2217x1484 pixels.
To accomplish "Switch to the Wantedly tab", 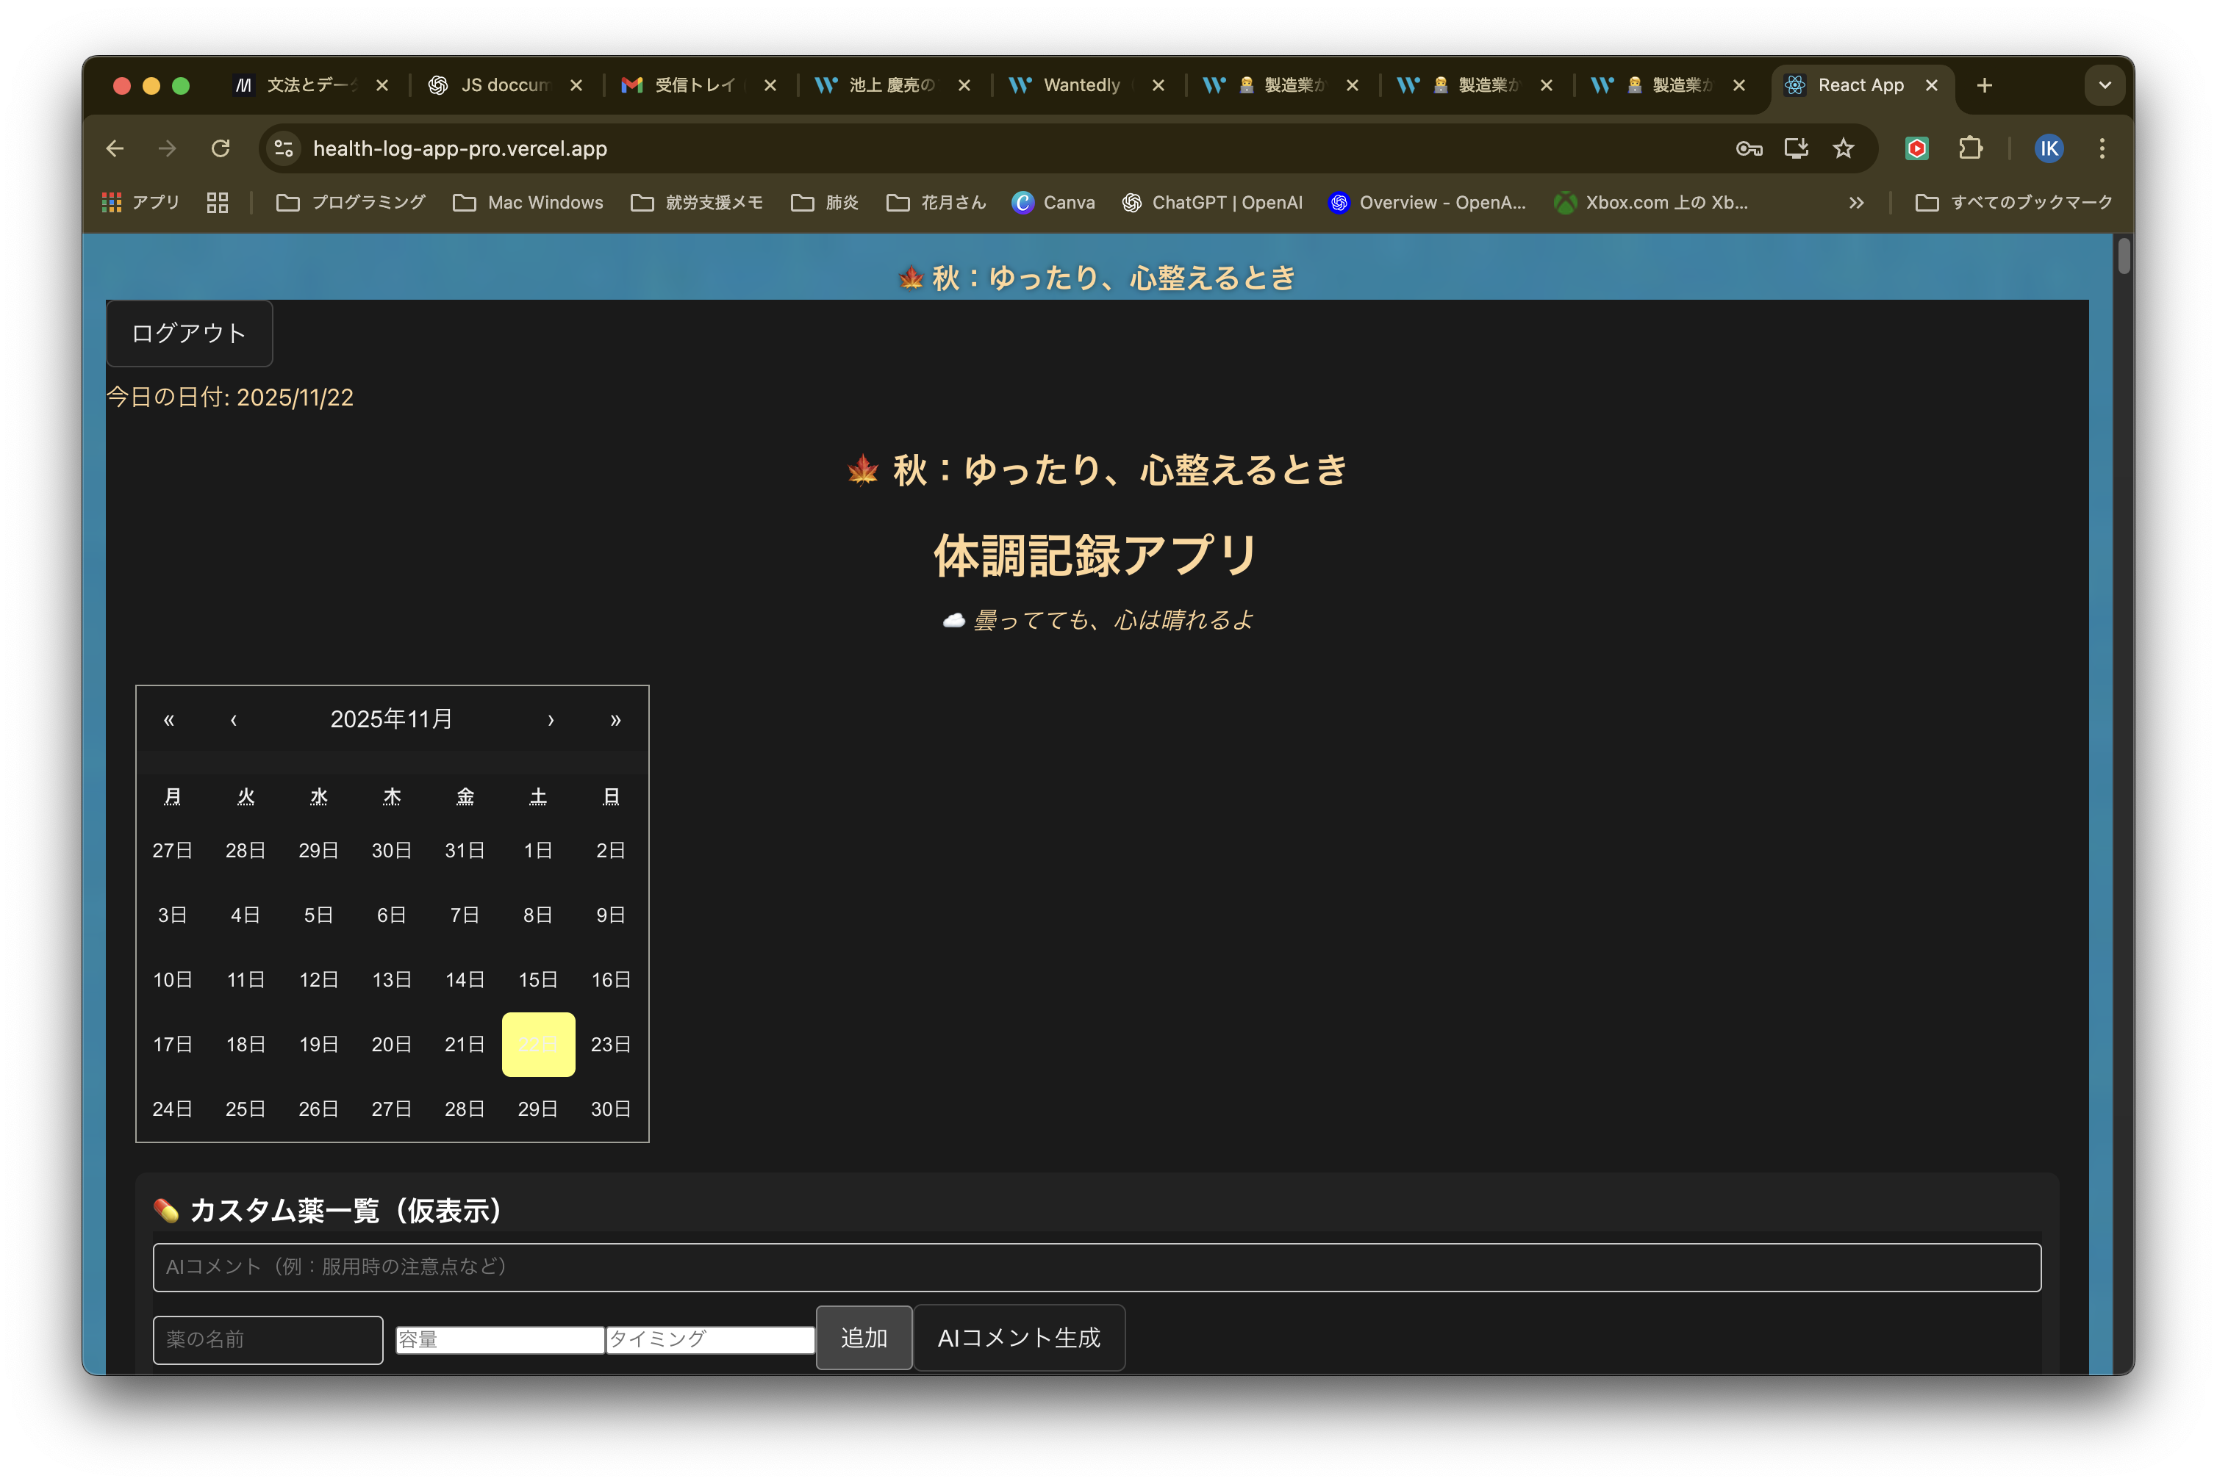I will pos(1080,84).
